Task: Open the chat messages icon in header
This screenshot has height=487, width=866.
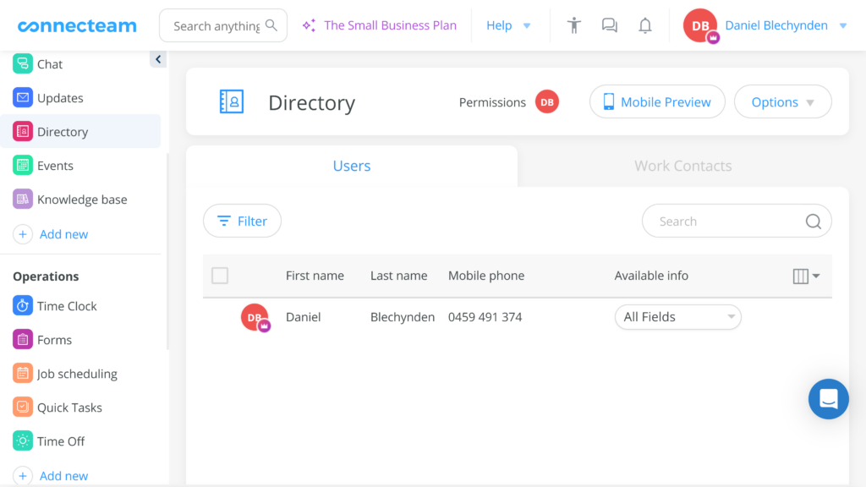Action: point(610,25)
